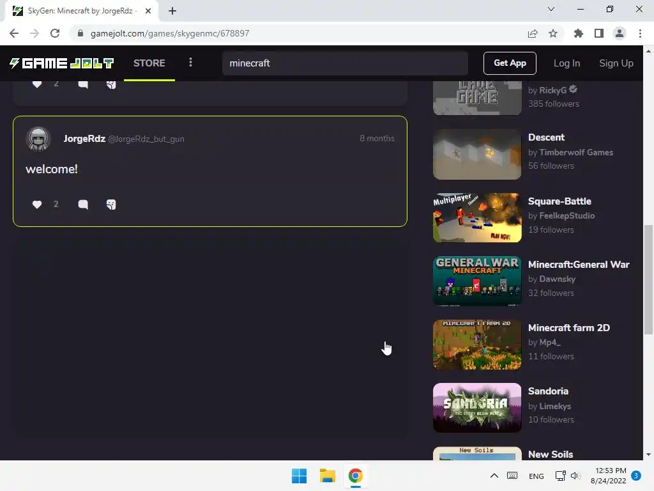Click "385 followers" text
The width and height of the screenshot is (654, 491).
554,104
